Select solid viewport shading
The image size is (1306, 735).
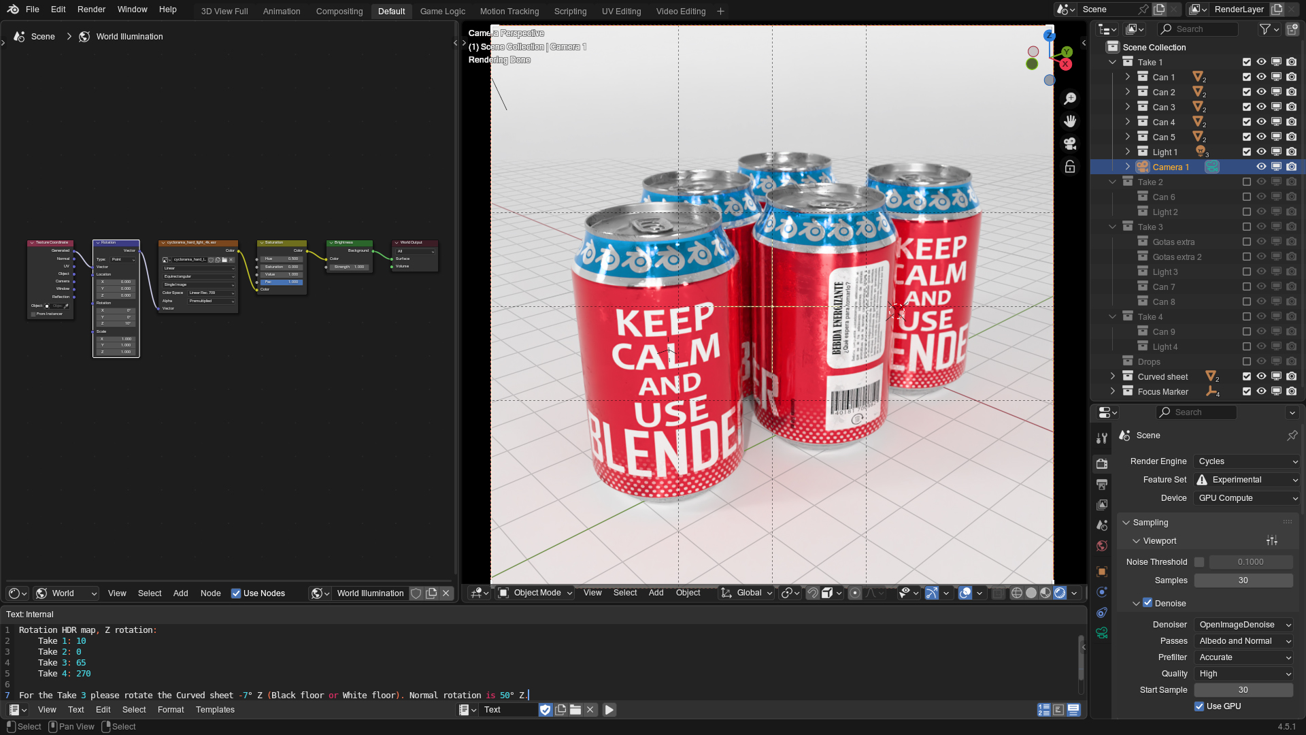click(x=1031, y=593)
